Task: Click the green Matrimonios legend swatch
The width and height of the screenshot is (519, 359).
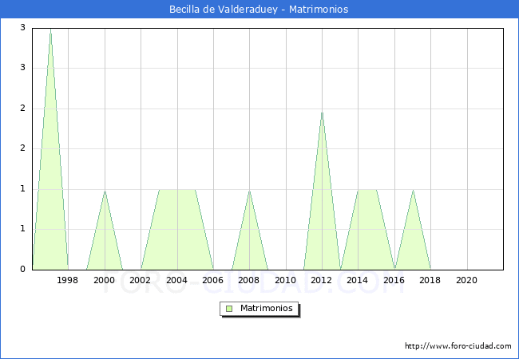Action: click(x=229, y=309)
